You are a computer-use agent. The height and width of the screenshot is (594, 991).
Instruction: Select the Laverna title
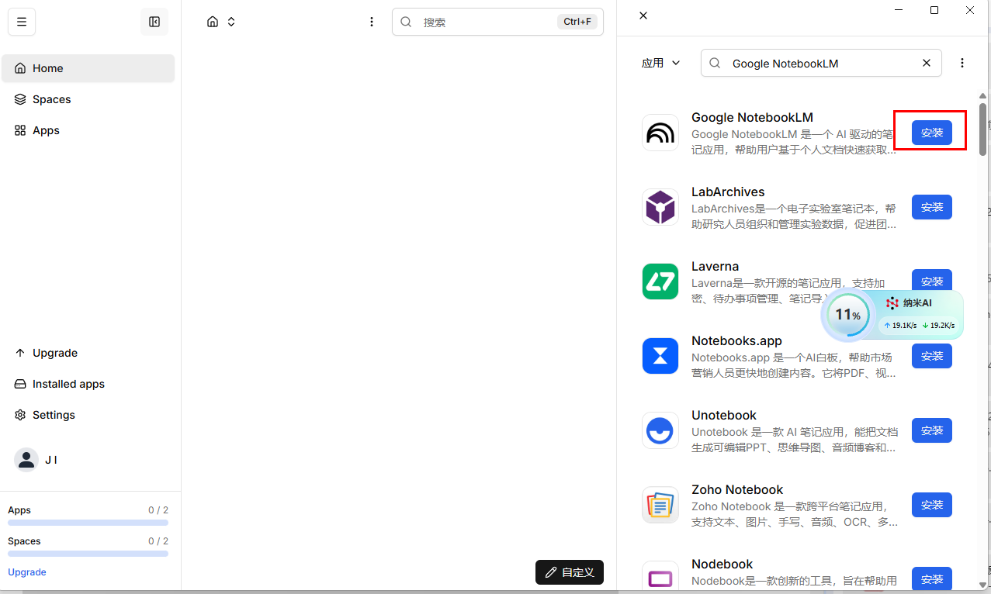[x=715, y=267]
